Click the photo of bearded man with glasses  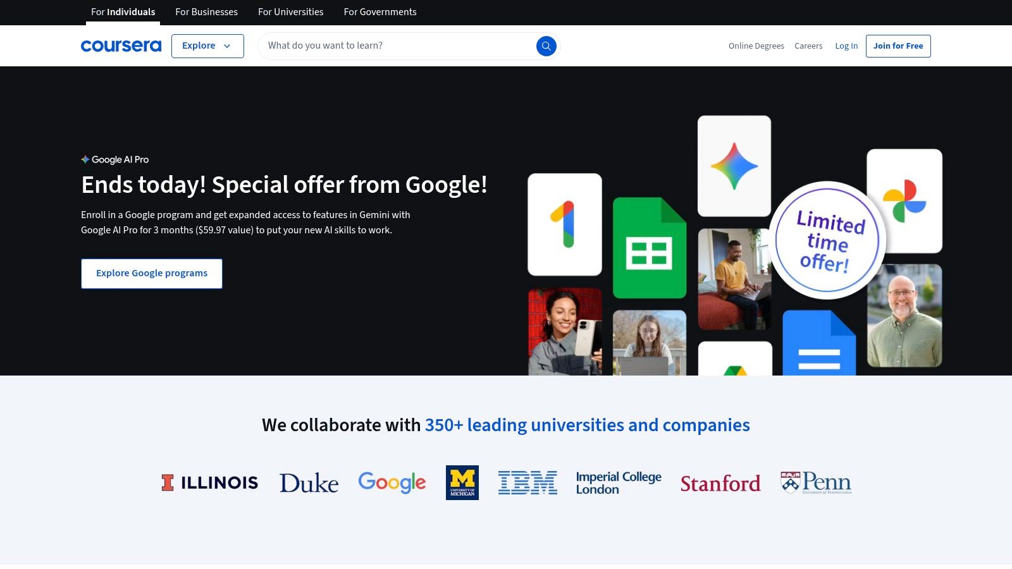pos(904,315)
